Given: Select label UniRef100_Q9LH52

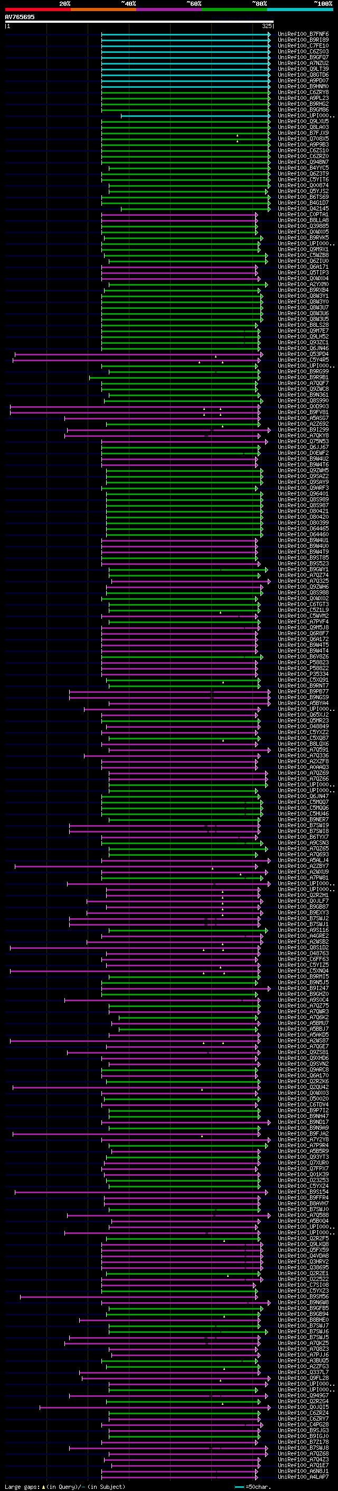Looking at the screenshot, I should pyautogui.click(x=303, y=336).
